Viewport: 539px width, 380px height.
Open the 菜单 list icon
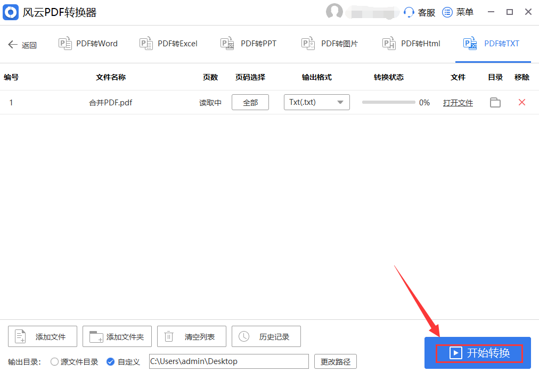pyautogui.click(x=447, y=12)
